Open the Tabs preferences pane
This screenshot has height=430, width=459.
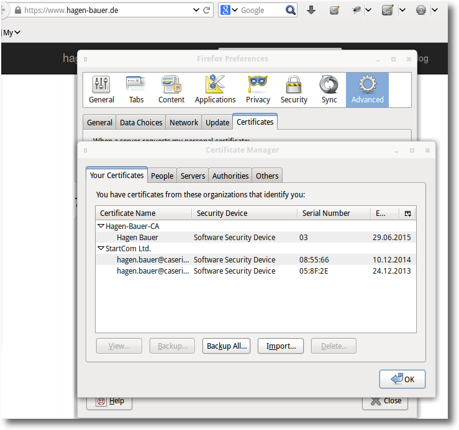(x=136, y=90)
